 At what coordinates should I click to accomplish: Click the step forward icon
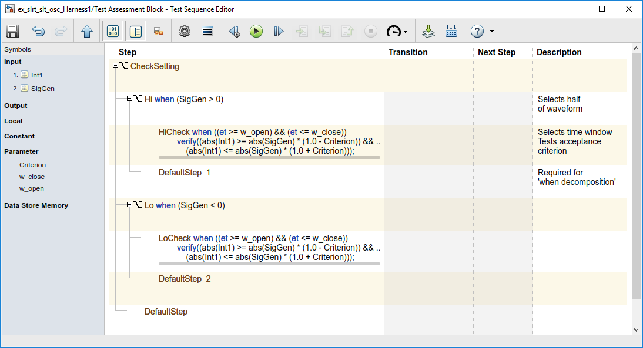tap(279, 32)
